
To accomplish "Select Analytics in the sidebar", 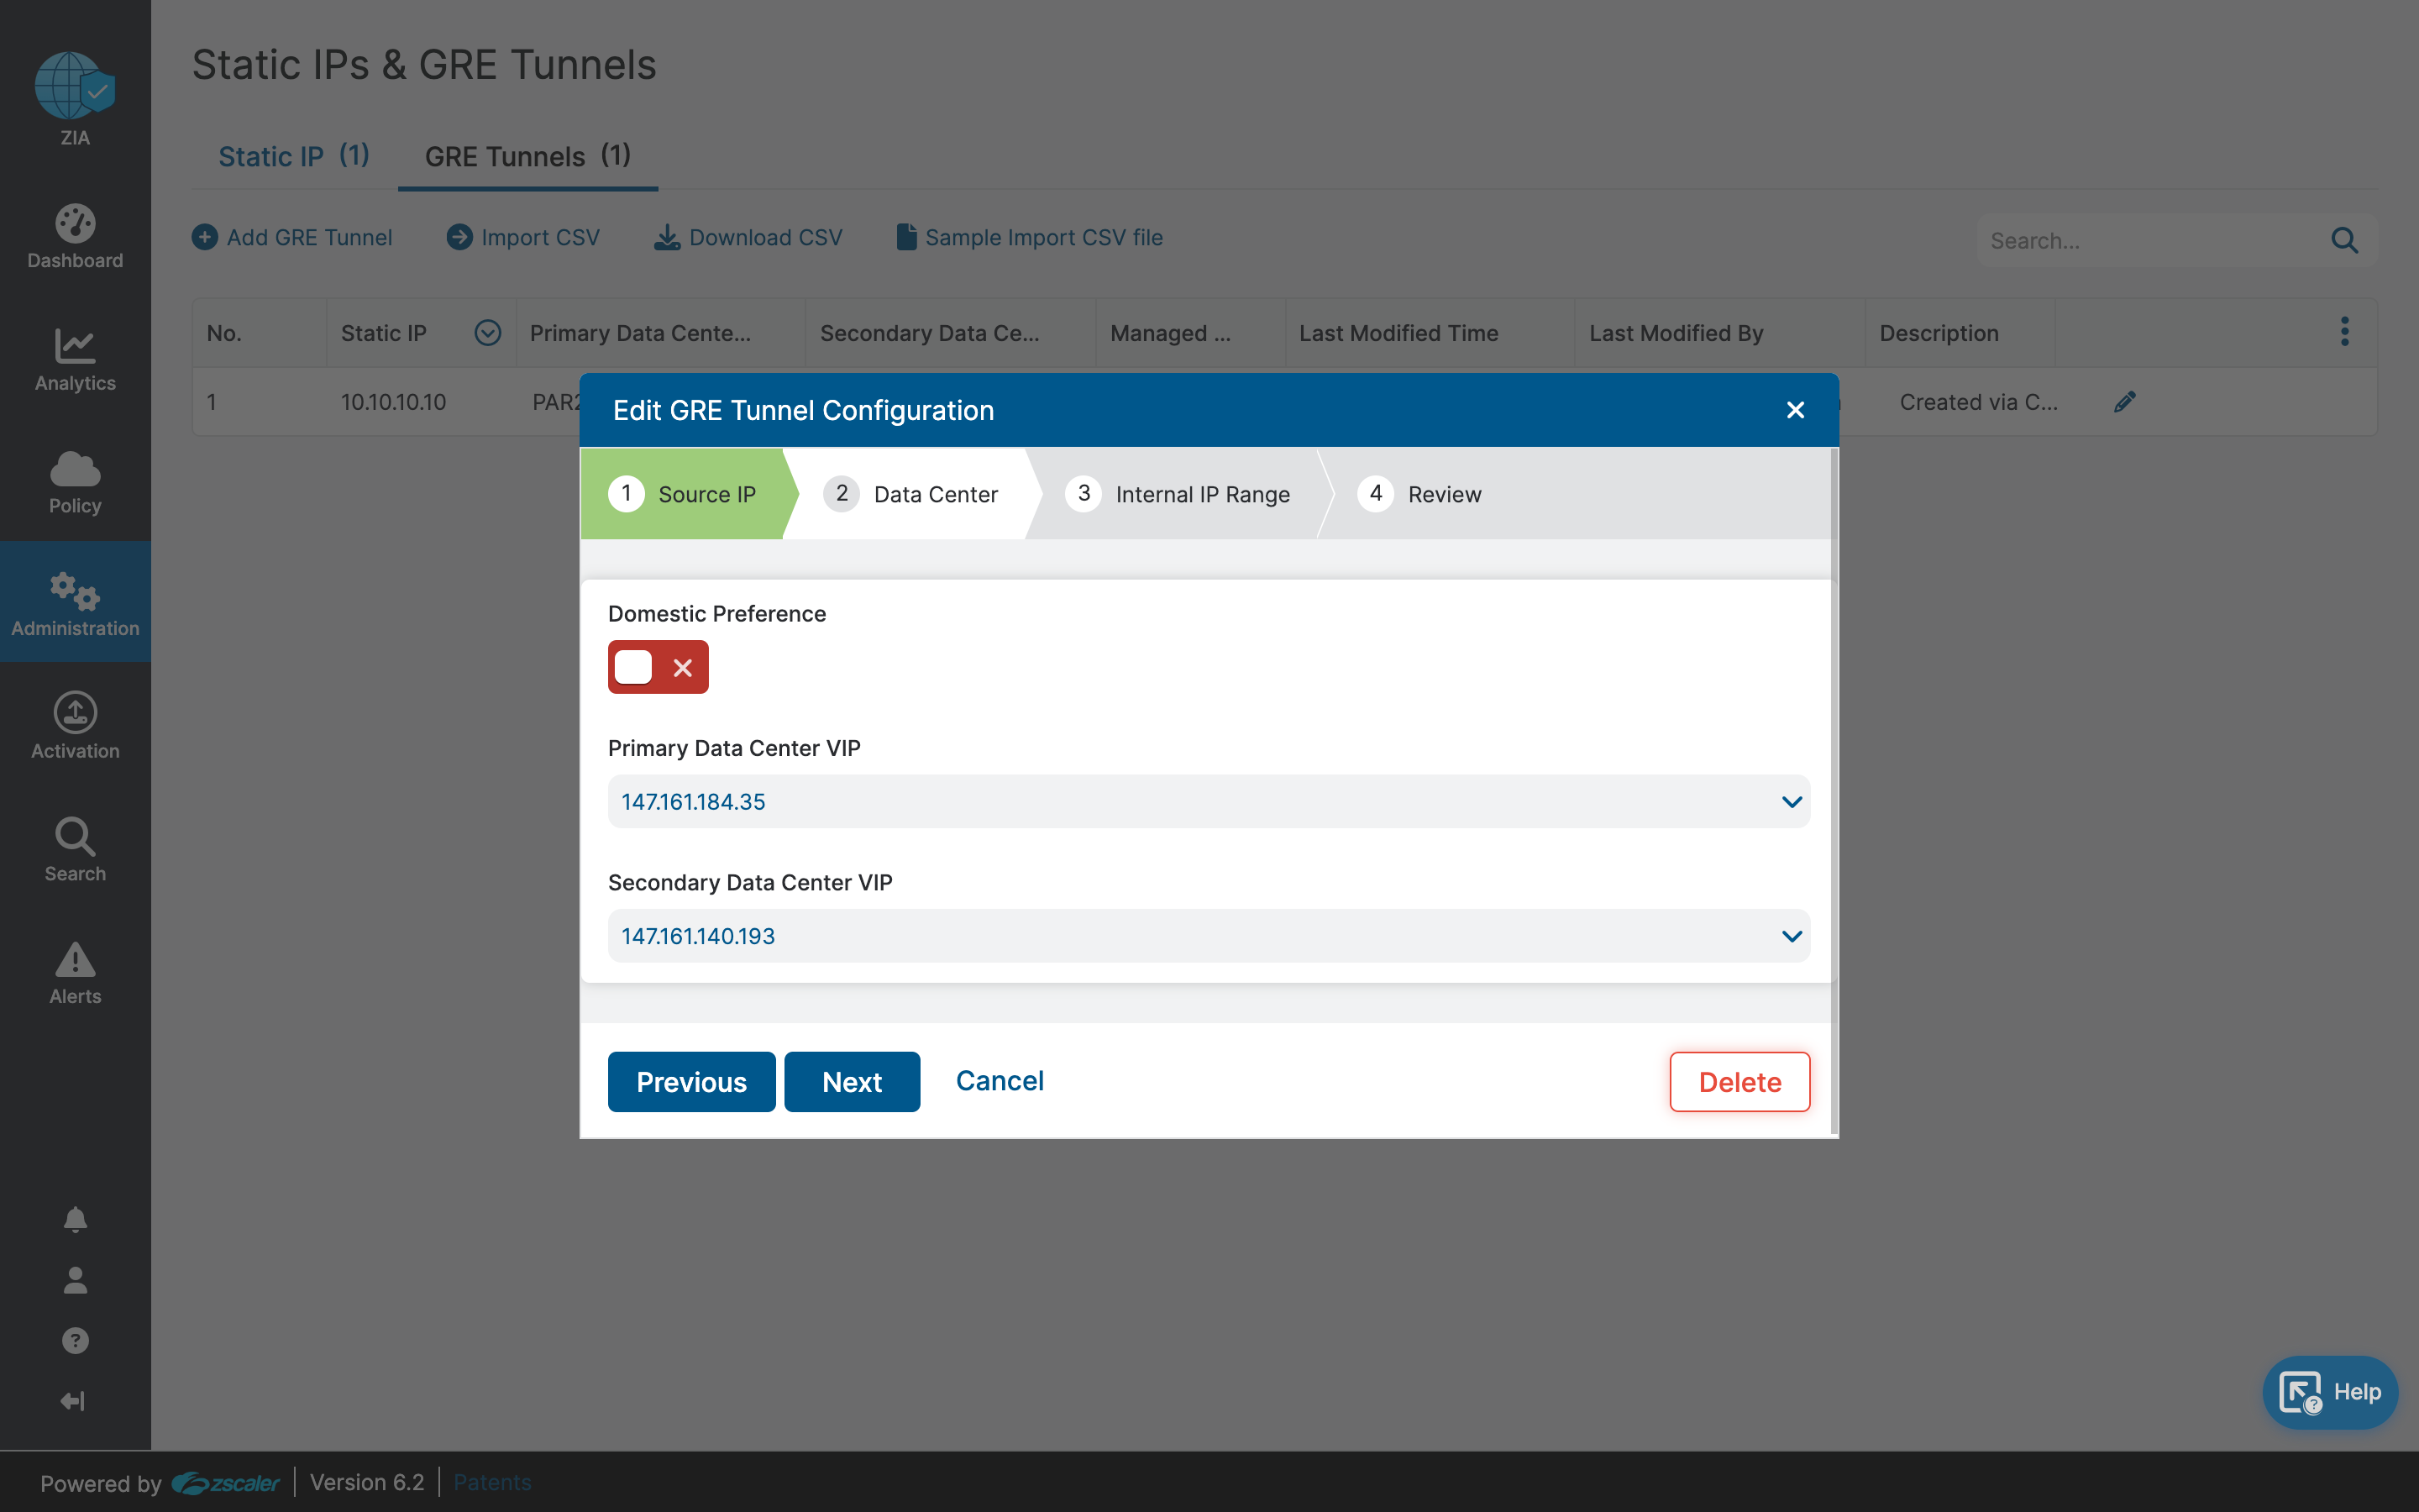I will pyautogui.click(x=75, y=360).
